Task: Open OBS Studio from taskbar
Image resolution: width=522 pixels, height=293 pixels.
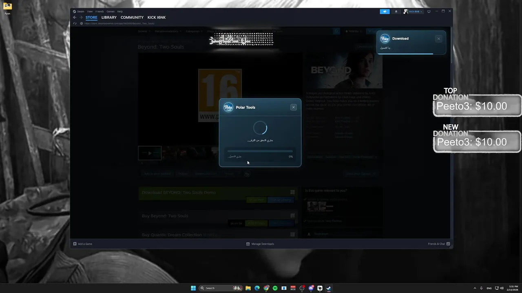Action: click(x=302, y=288)
